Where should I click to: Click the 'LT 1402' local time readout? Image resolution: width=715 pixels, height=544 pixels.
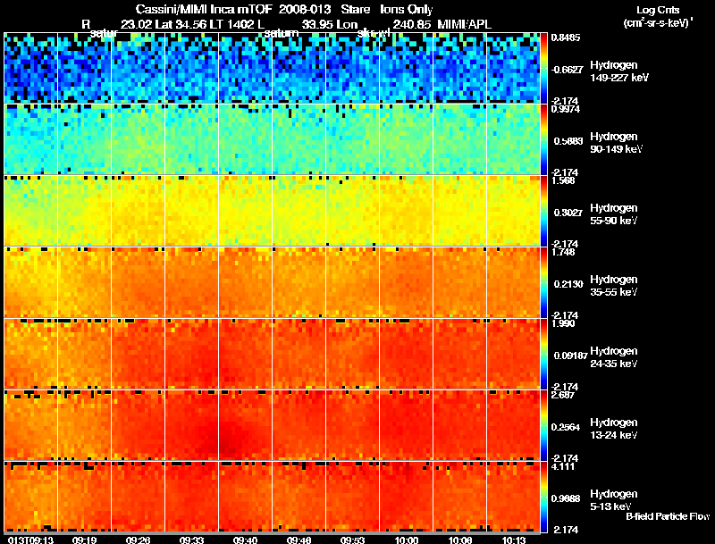(x=232, y=24)
